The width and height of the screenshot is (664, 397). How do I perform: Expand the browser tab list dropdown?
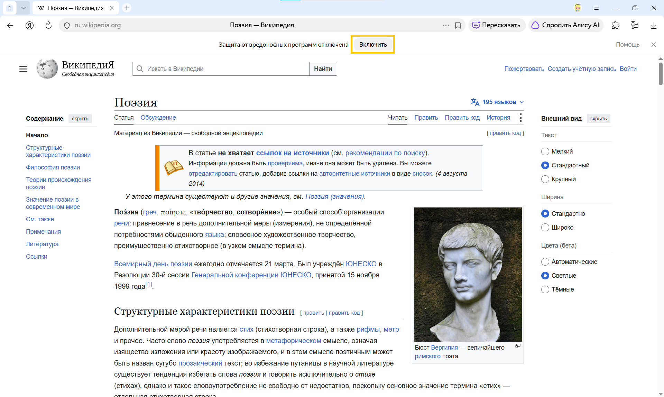click(x=23, y=8)
